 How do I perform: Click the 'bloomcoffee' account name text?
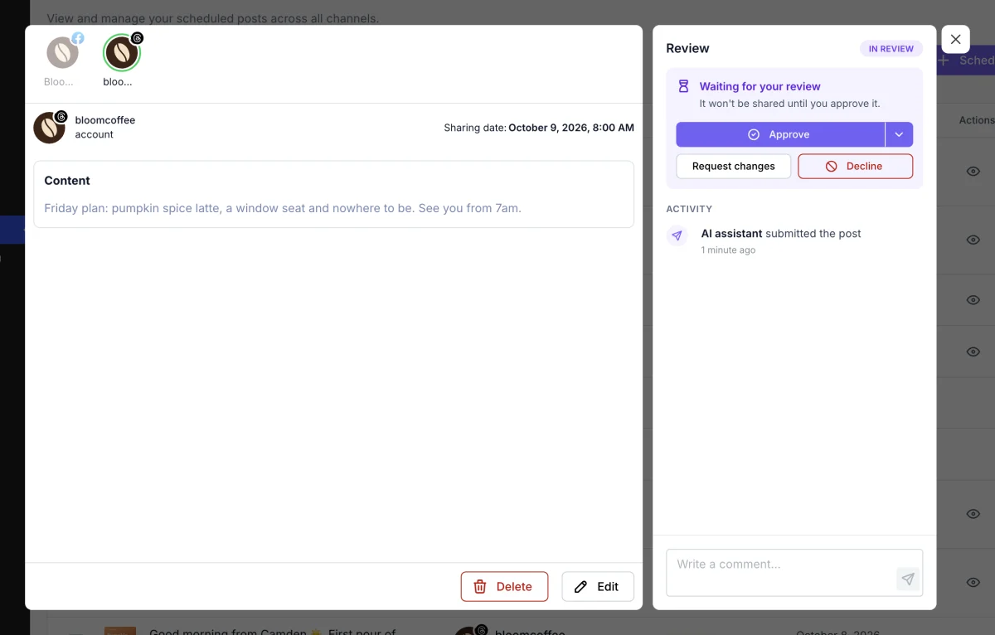tap(104, 120)
